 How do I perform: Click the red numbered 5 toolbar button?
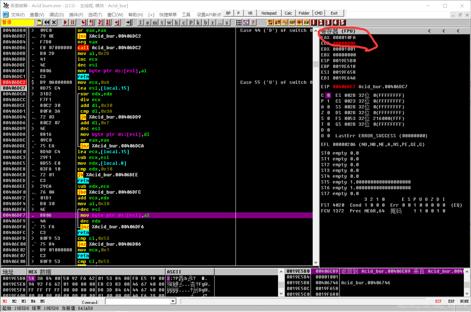(343, 22)
